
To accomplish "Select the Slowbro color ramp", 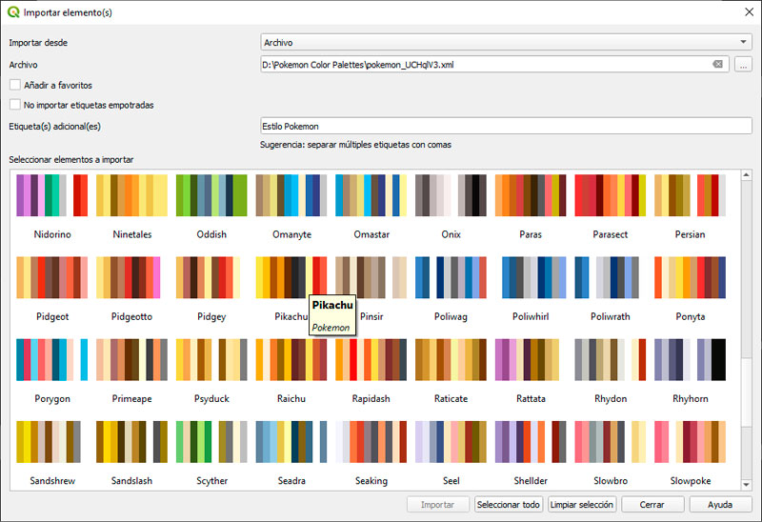I will coord(611,442).
